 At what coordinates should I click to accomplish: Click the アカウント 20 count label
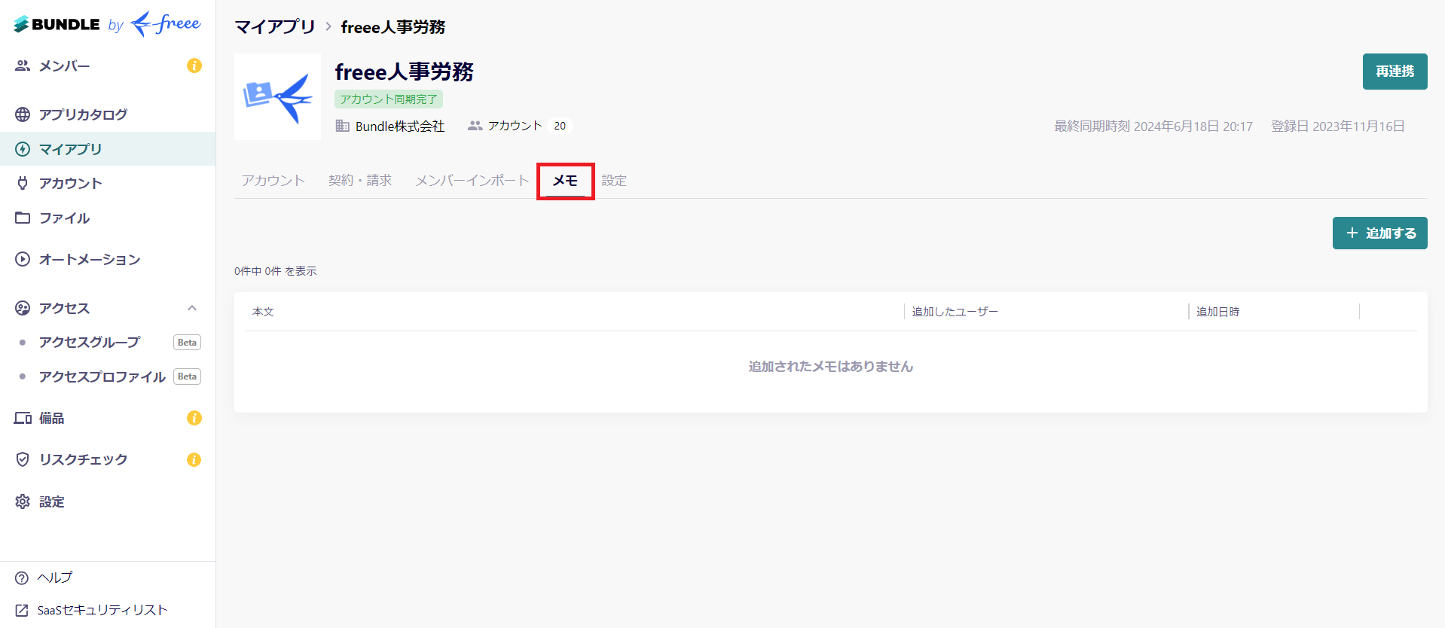pyautogui.click(x=519, y=126)
